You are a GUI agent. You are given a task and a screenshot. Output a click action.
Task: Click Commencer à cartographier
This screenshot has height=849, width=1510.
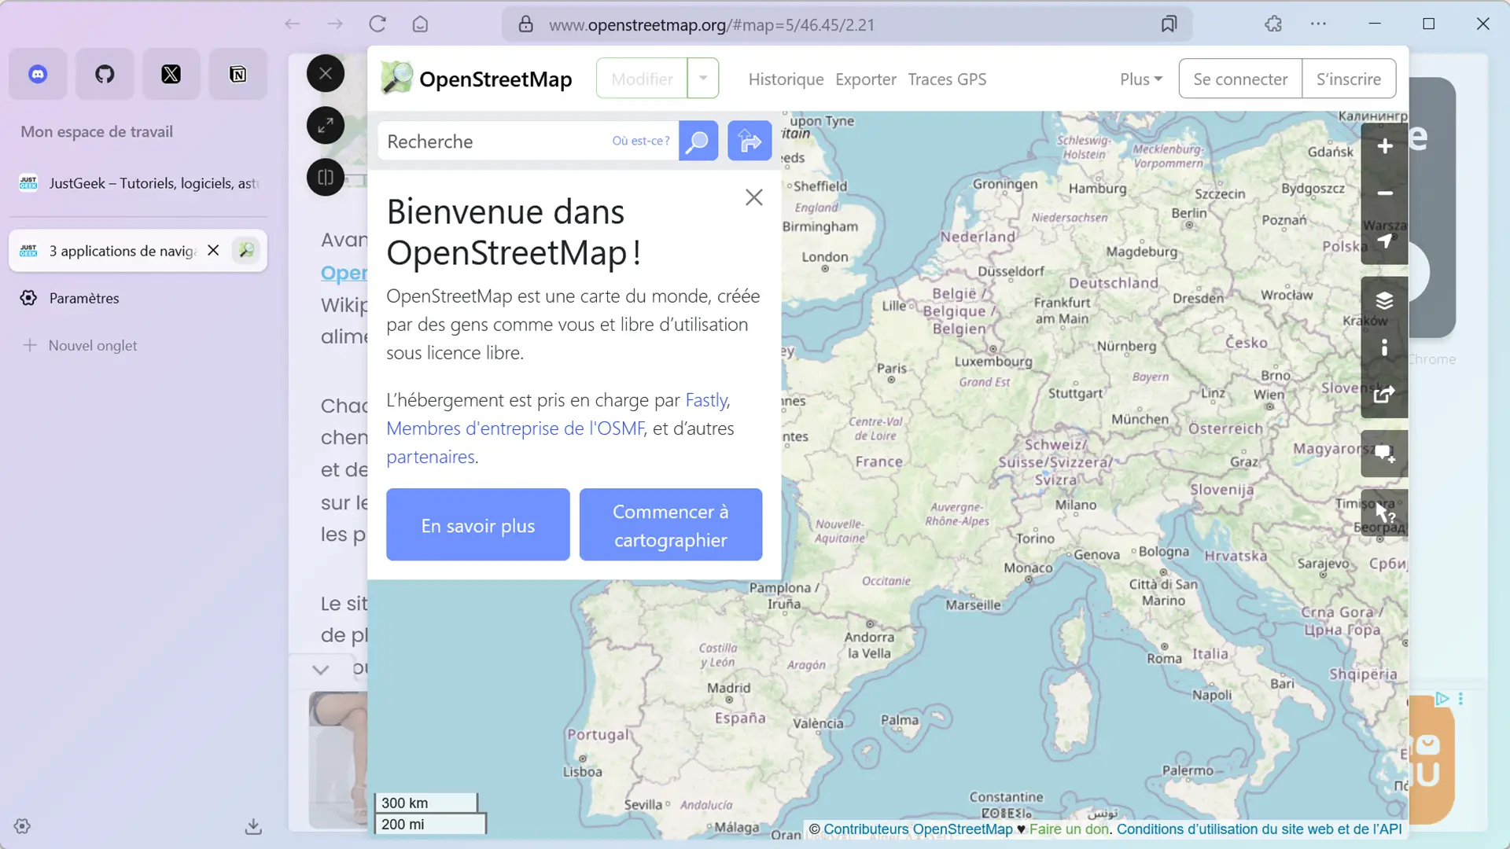coord(671,525)
